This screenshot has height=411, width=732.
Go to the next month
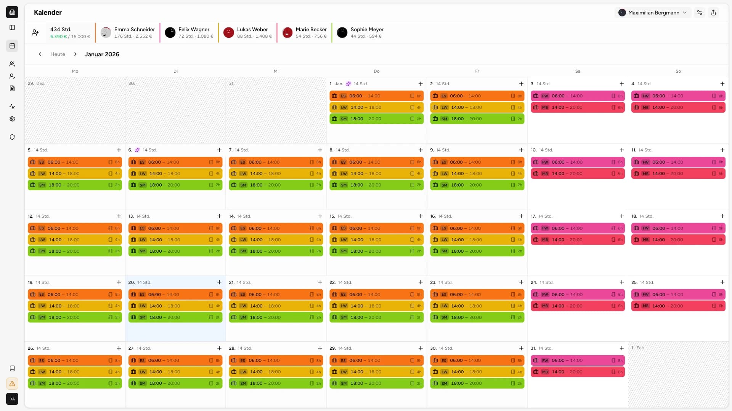[x=75, y=54]
